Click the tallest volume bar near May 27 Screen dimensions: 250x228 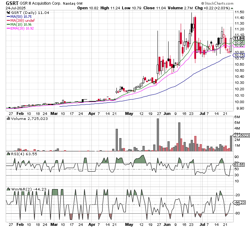[x=158, y=135]
